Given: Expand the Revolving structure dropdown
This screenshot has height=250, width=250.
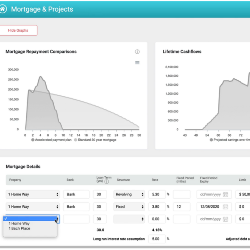Looking at the screenshot, I should [x=129, y=195].
